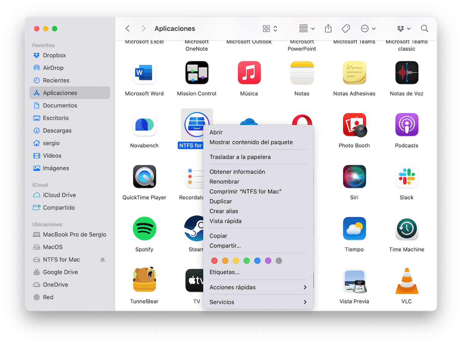Select Duplicar in the context menu
The width and height of the screenshot is (462, 344).
click(258, 201)
